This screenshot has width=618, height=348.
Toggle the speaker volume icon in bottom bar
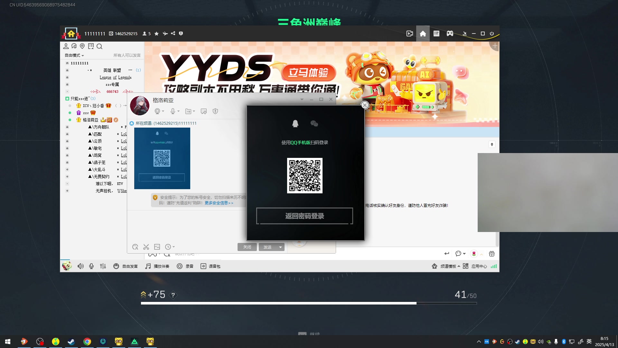tap(80, 266)
